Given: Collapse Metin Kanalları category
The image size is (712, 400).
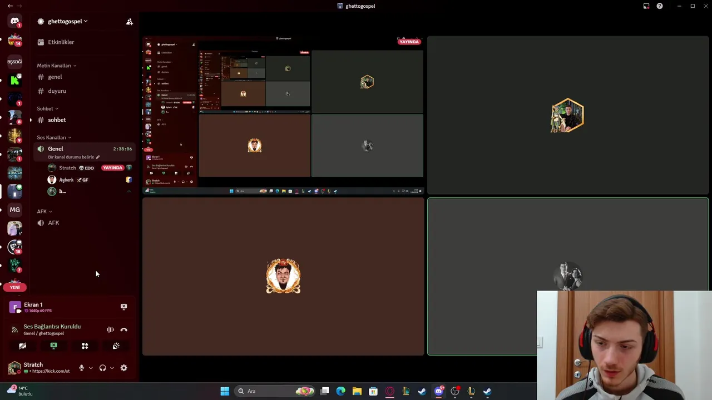Looking at the screenshot, I should pos(57,66).
